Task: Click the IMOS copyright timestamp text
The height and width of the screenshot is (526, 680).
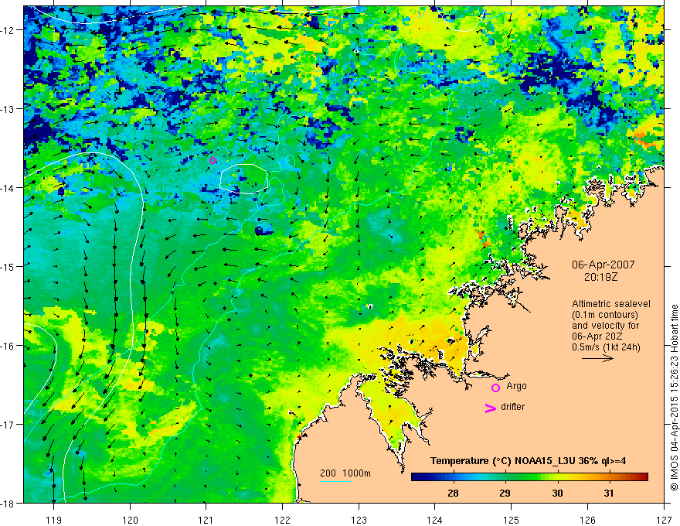Action: click(674, 398)
